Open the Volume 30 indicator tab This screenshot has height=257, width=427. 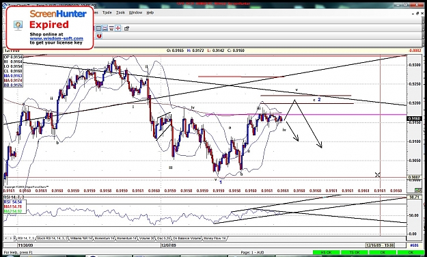(x=146, y=239)
